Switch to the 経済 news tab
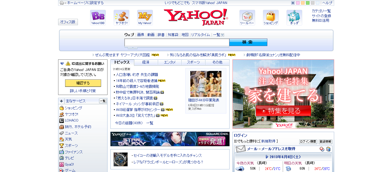This screenshot has height=172, width=392. (146, 62)
